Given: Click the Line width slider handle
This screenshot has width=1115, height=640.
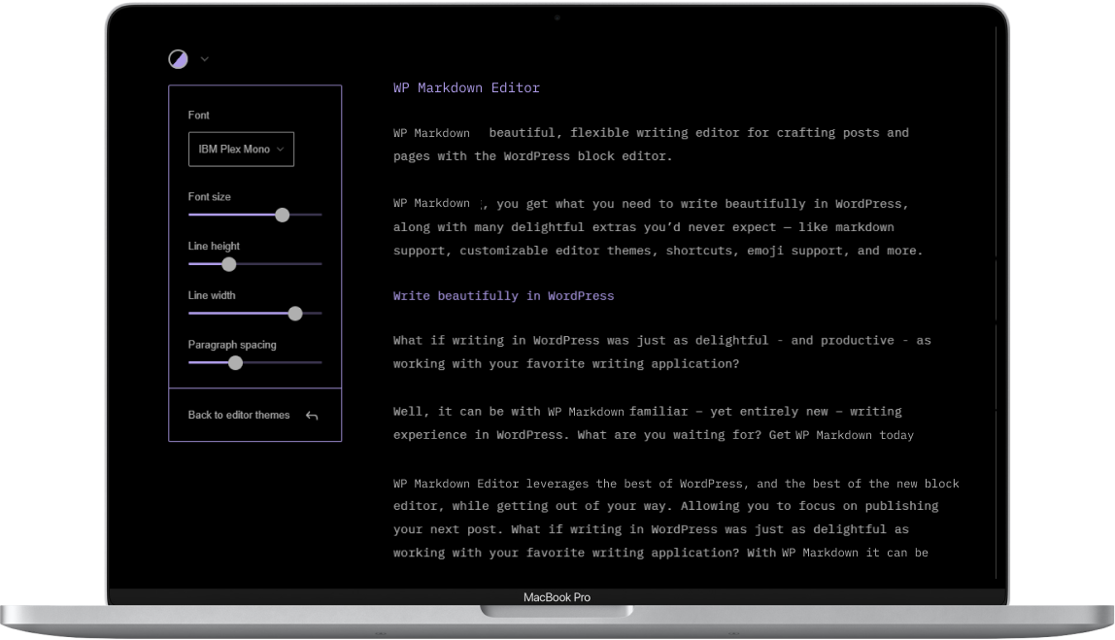Looking at the screenshot, I should (x=295, y=314).
